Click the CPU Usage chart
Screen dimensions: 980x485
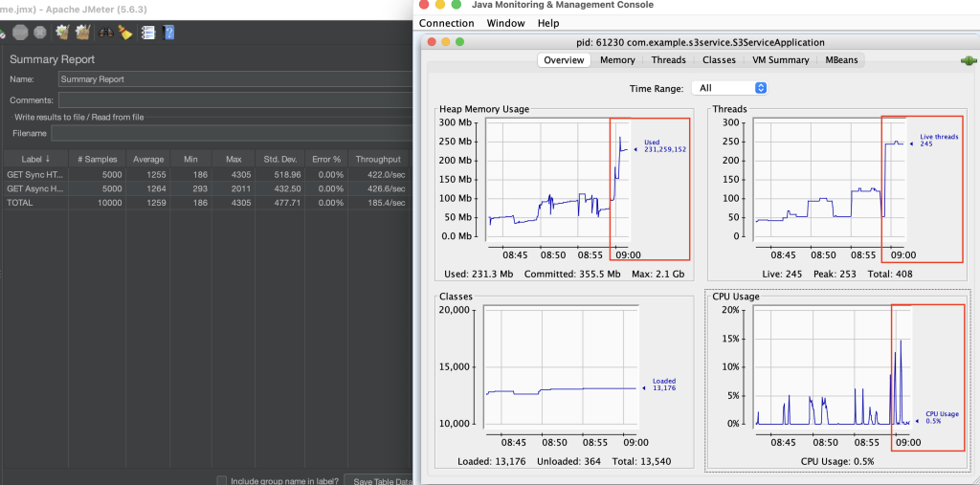[833, 366]
